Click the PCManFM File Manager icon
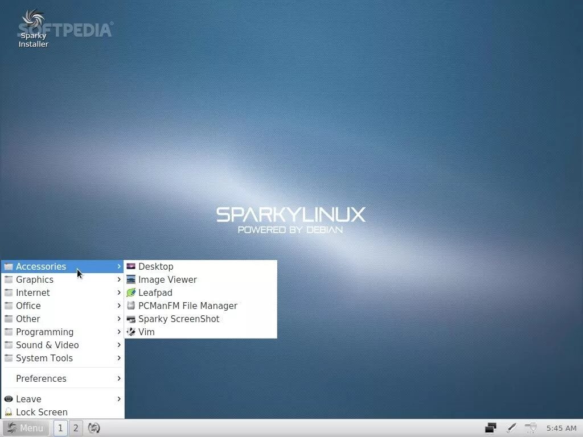This screenshot has width=583, height=437. point(131,306)
